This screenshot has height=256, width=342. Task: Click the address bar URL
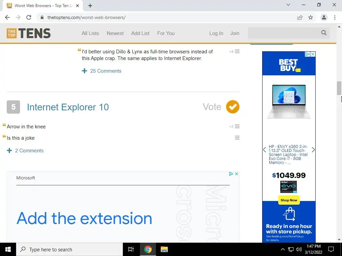[87, 17]
